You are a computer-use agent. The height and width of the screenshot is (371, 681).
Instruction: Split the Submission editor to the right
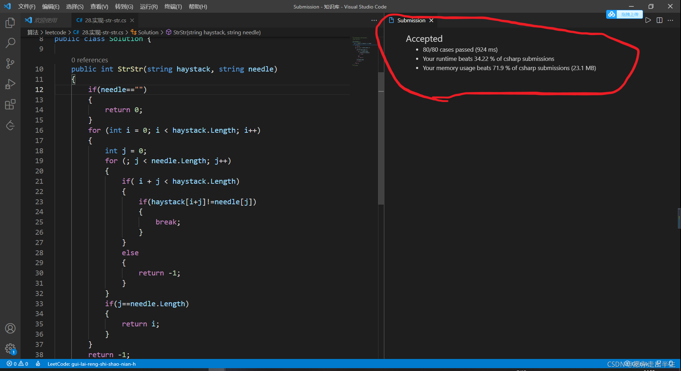[x=659, y=20]
